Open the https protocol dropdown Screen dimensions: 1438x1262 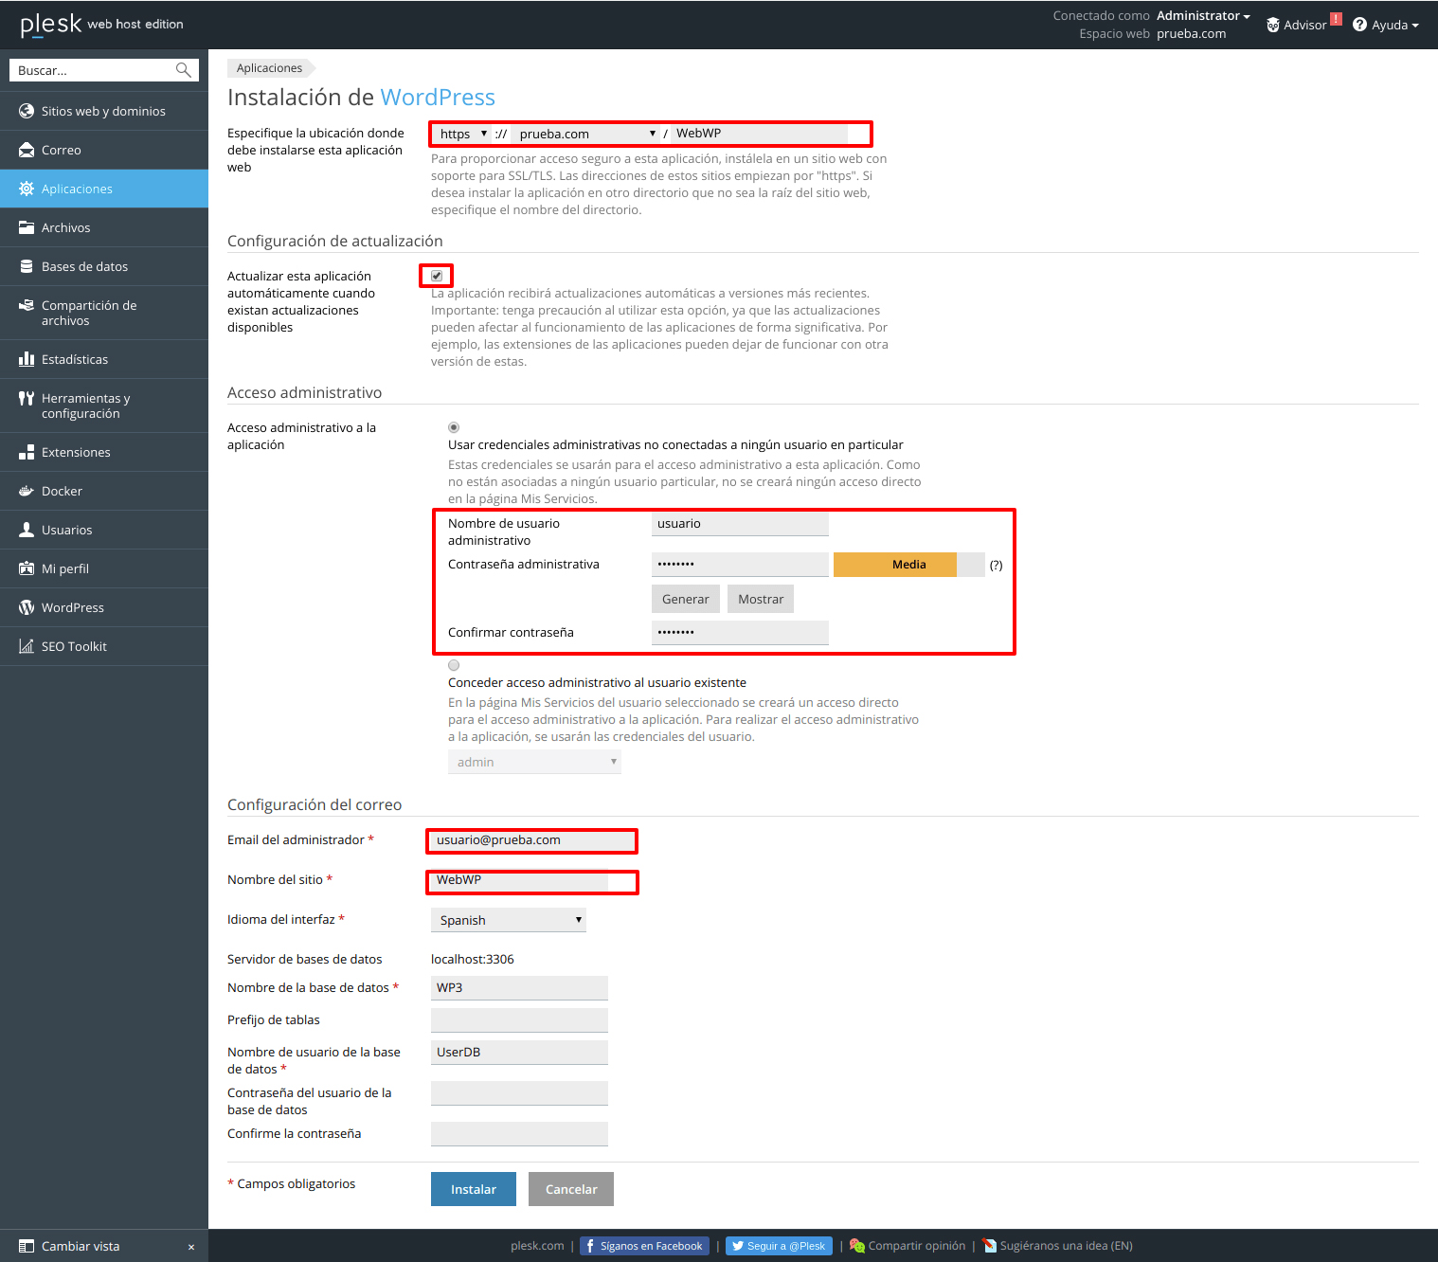pyautogui.click(x=463, y=134)
